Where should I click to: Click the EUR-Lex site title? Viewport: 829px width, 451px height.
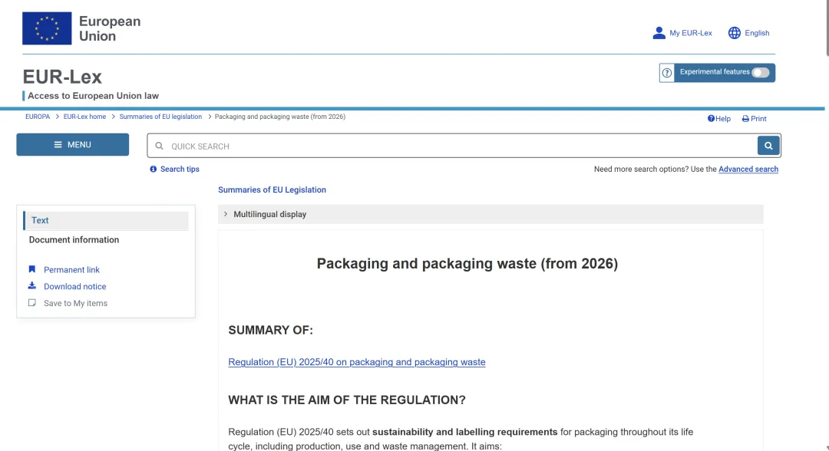[62, 77]
